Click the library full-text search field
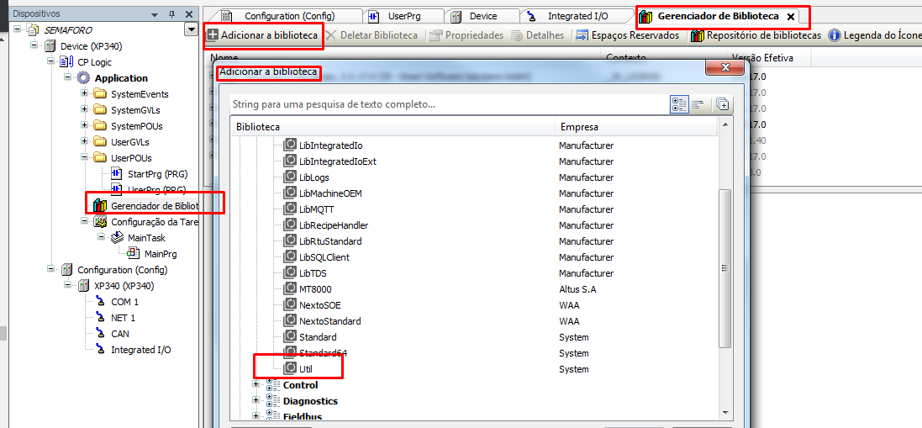This screenshot has height=428, width=922. tap(445, 105)
